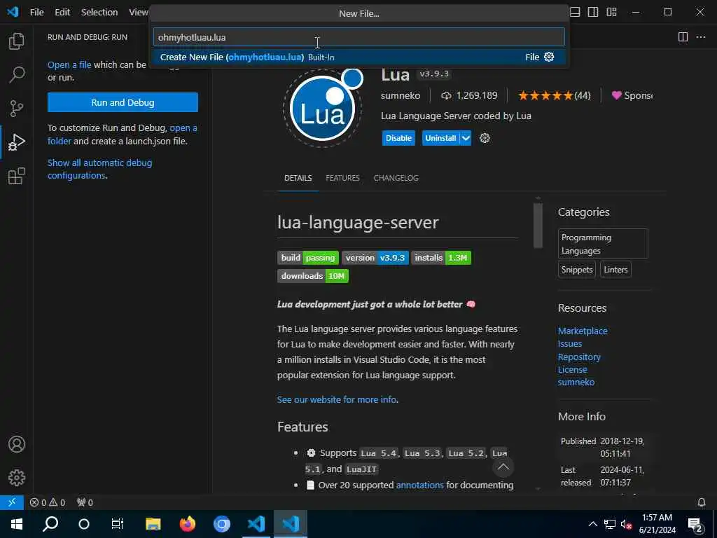
Task: Click the sumneko resource link
Action: point(576,382)
